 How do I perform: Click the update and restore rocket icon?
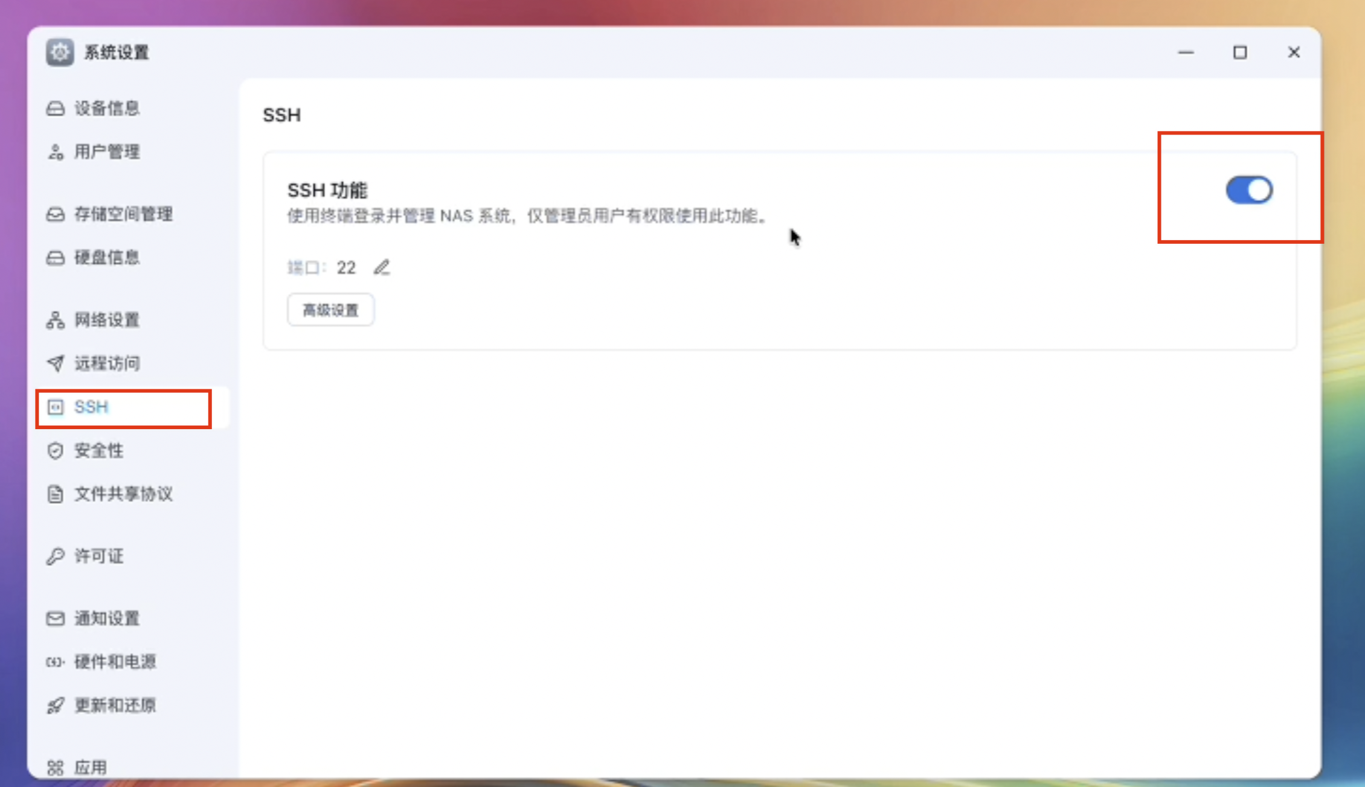click(56, 706)
